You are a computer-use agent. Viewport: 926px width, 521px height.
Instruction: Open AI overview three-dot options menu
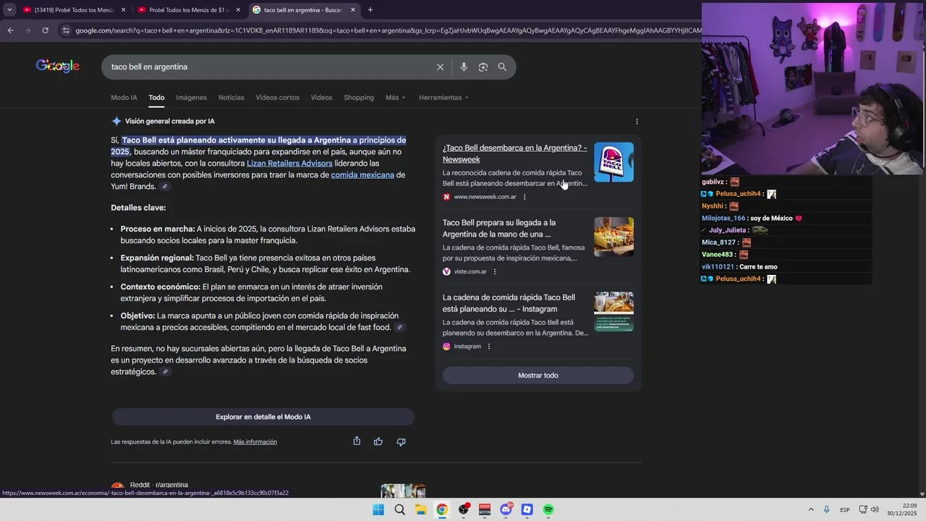pos(637,122)
